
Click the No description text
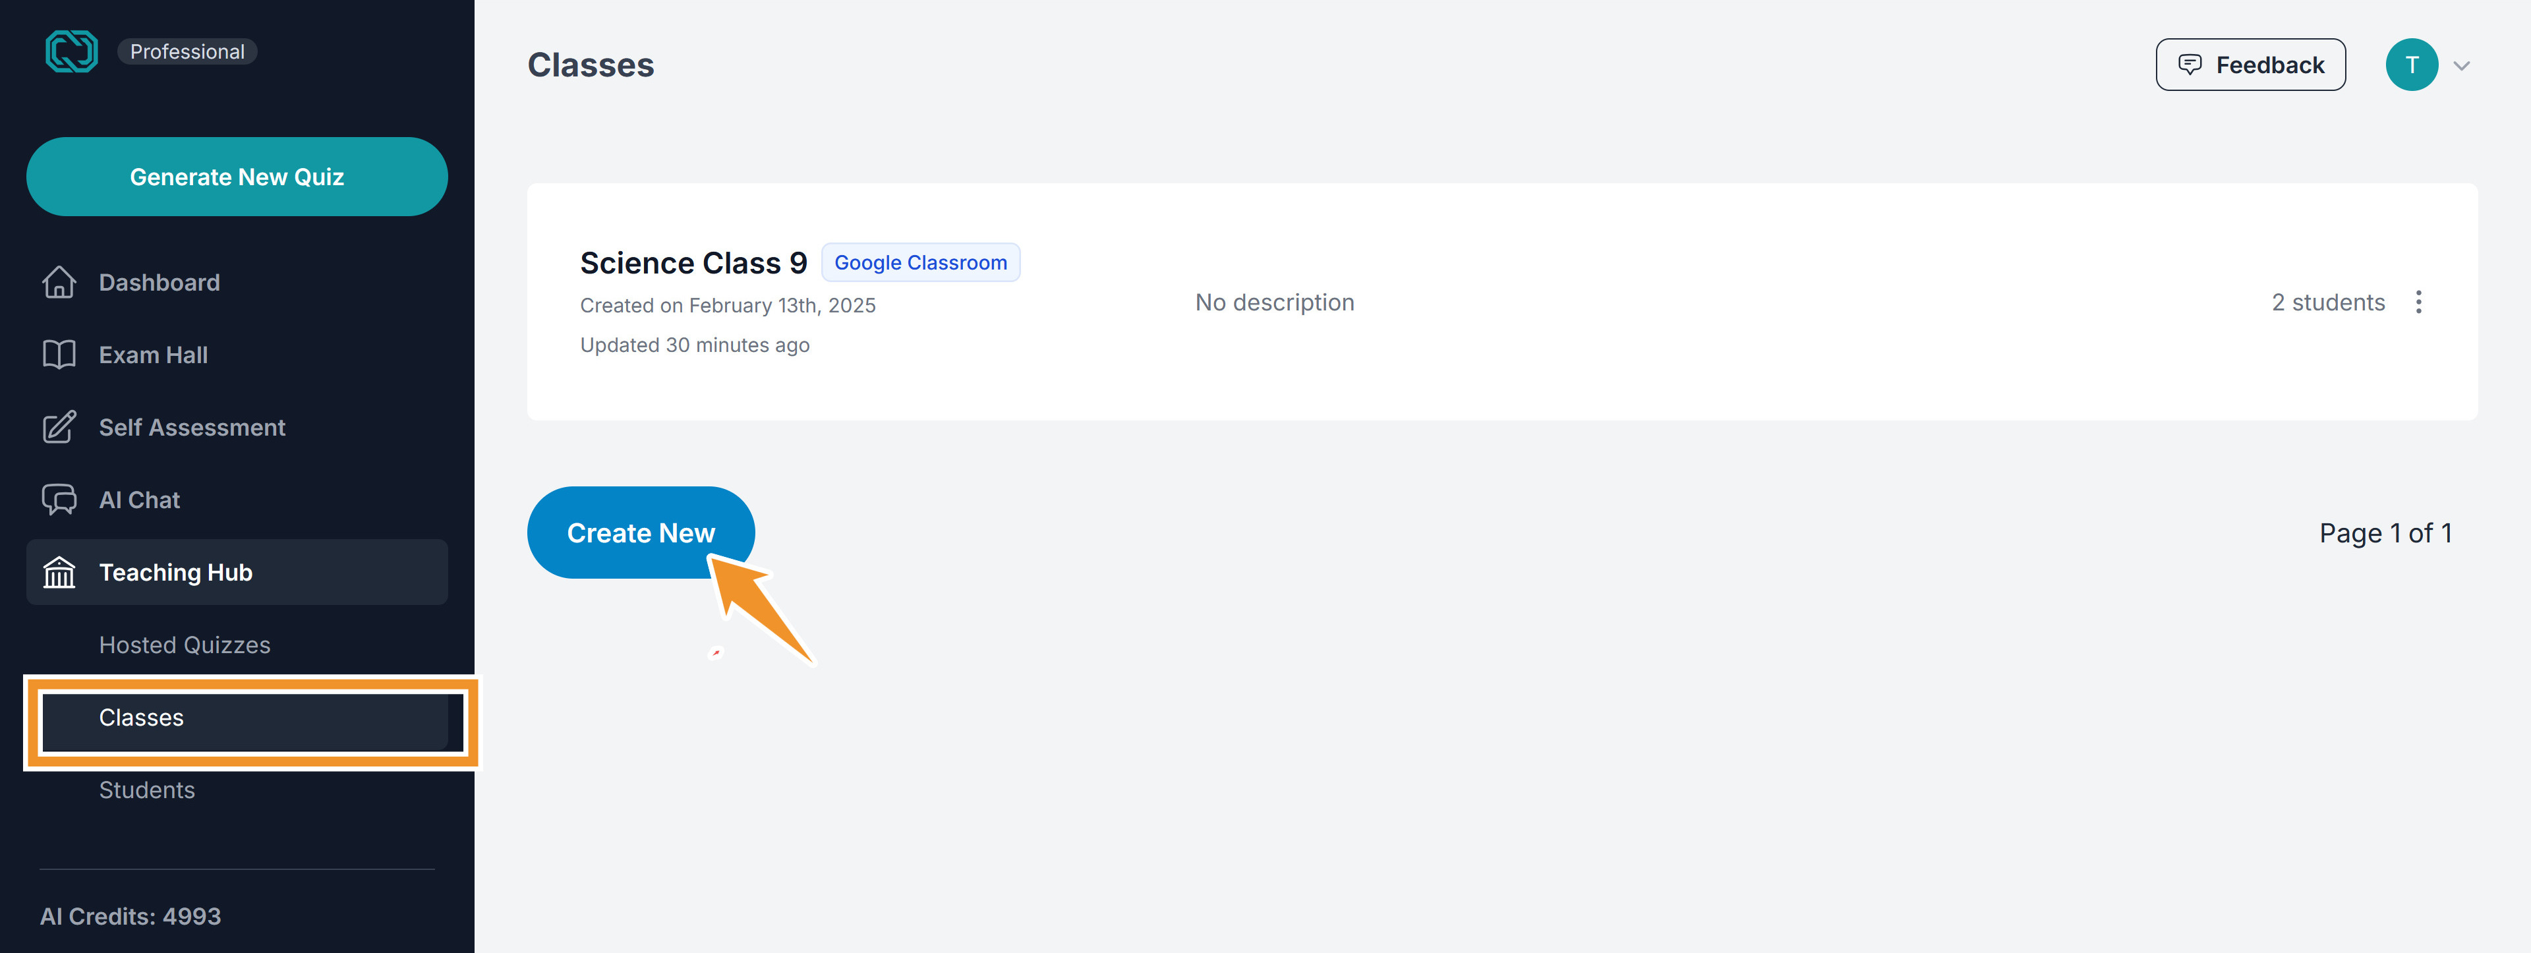[x=1274, y=303]
